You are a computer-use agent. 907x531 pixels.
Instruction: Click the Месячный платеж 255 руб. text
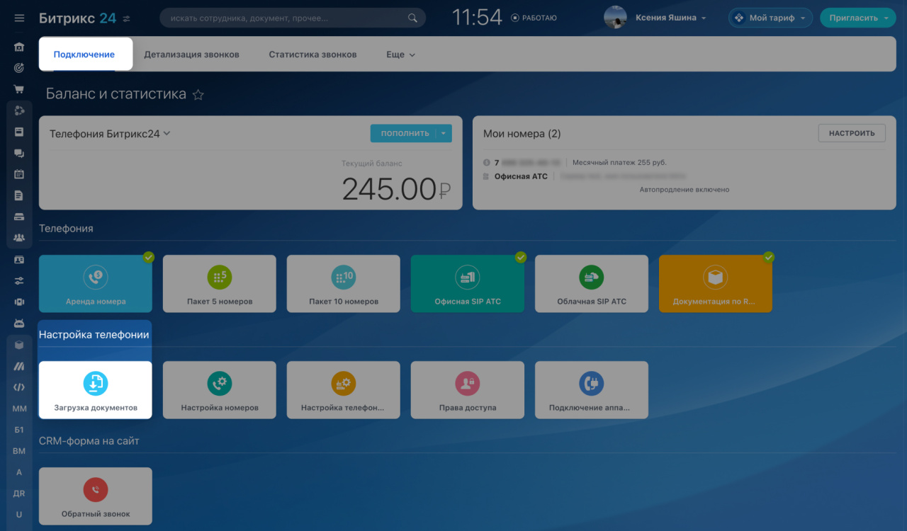coord(619,162)
